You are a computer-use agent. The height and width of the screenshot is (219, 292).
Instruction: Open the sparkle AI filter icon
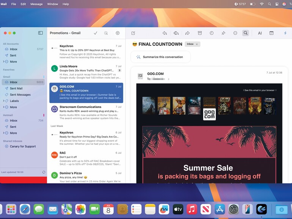coord(106,33)
